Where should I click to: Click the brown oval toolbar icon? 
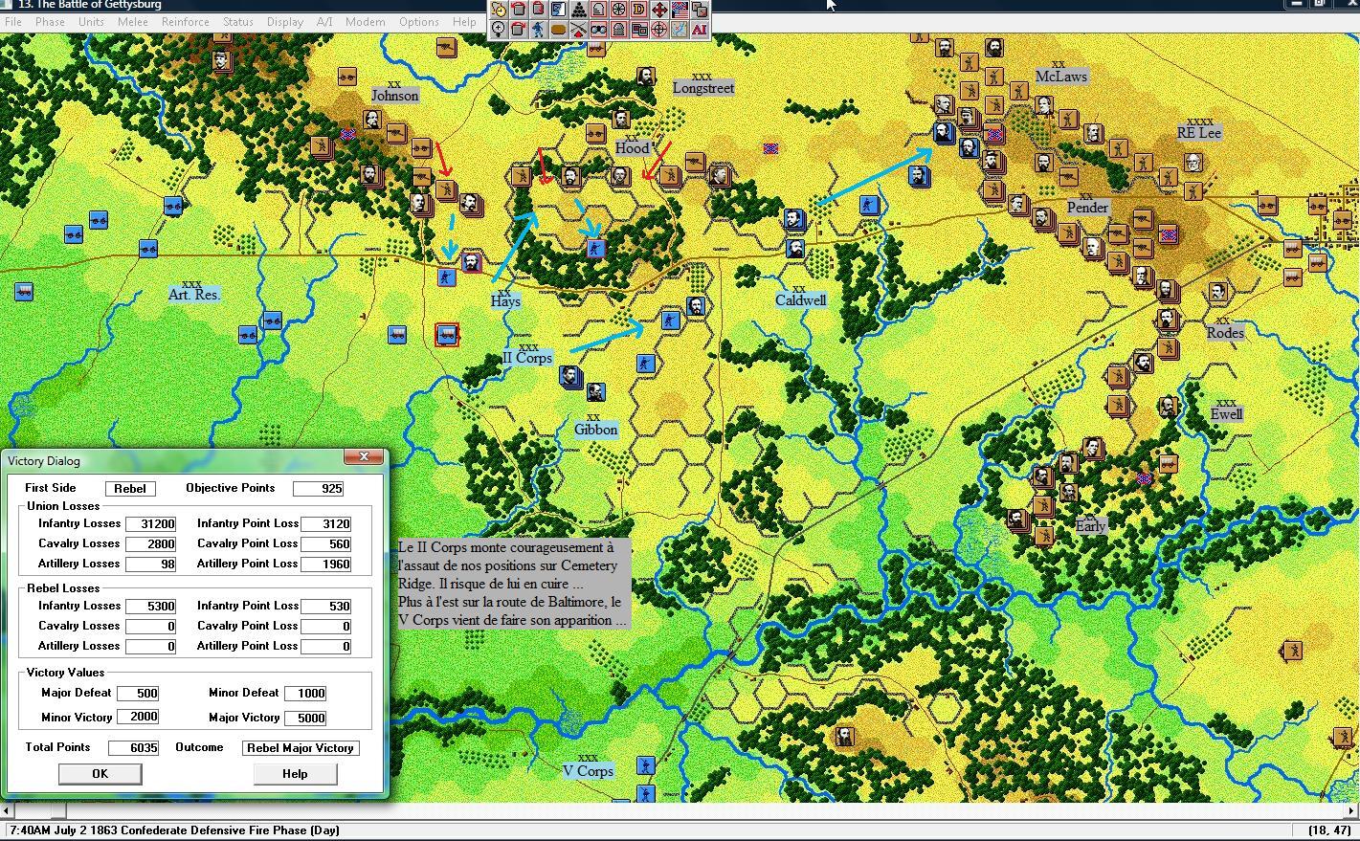(x=559, y=29)
